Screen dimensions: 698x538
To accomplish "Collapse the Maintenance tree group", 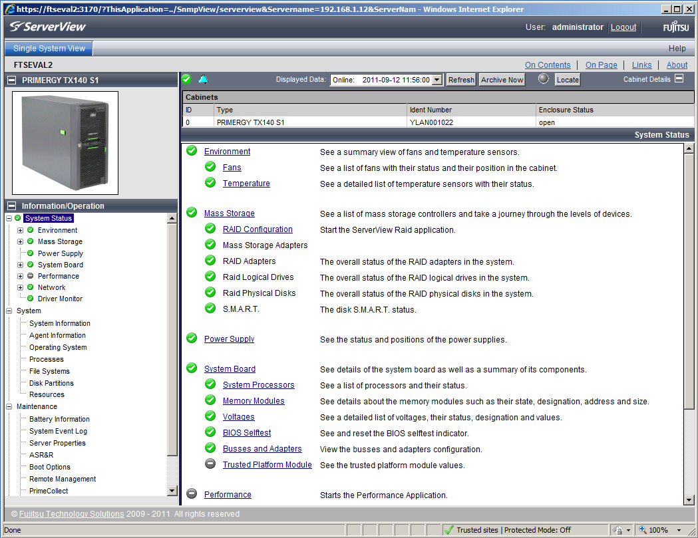I will click(9, 406).
